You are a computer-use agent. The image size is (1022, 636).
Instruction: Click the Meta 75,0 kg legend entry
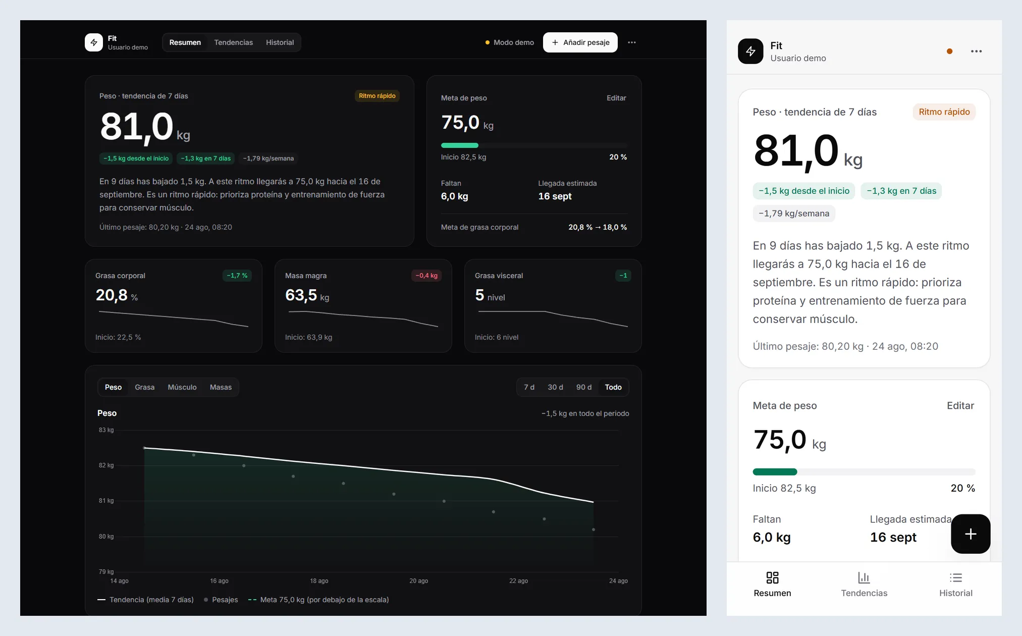(x=318, y=600)
